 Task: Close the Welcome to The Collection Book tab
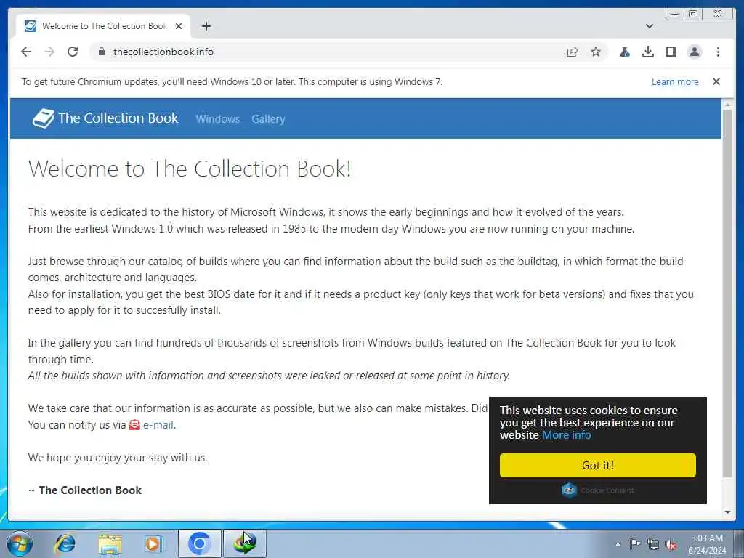[x=179, y=26]
